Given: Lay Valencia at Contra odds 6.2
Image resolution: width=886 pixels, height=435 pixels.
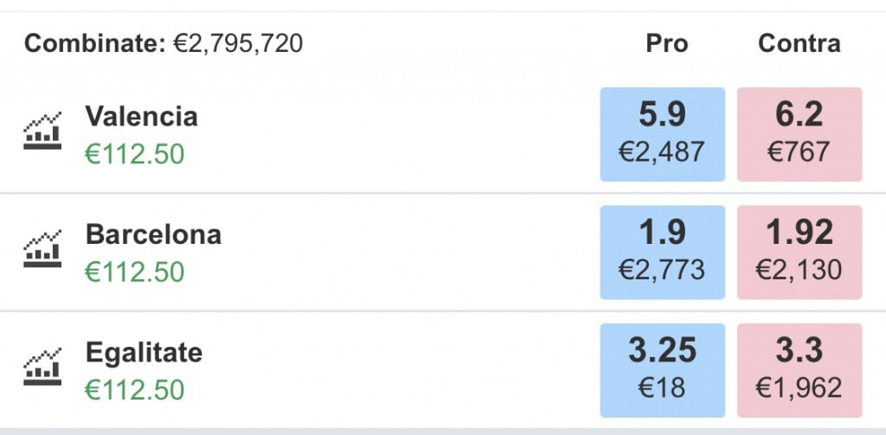Looking at the screenshot, I should [799, 134].
